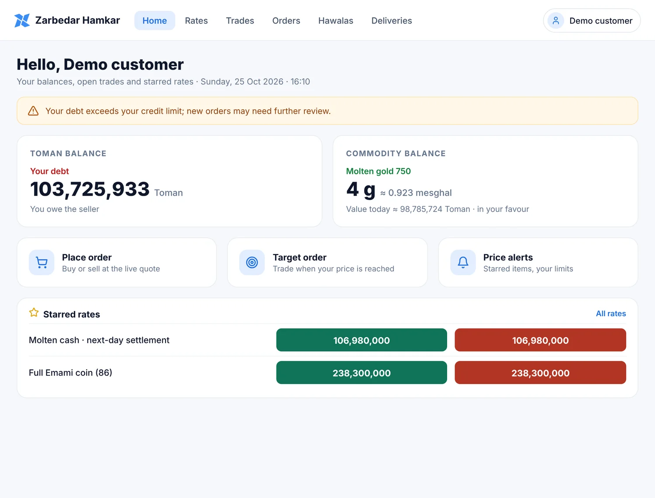The image size is (655, 498).
Task: Click the Hello, Demo customer heading
Action: [100, 64]
